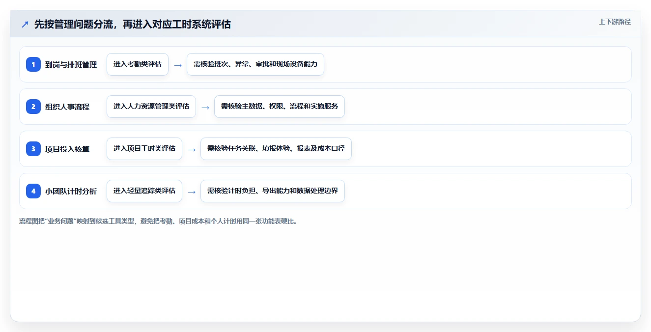This screenshot has height=332, width=651.
Task: Click the 进入轻量追踪类评估 box
Action: tap(144, 191)
